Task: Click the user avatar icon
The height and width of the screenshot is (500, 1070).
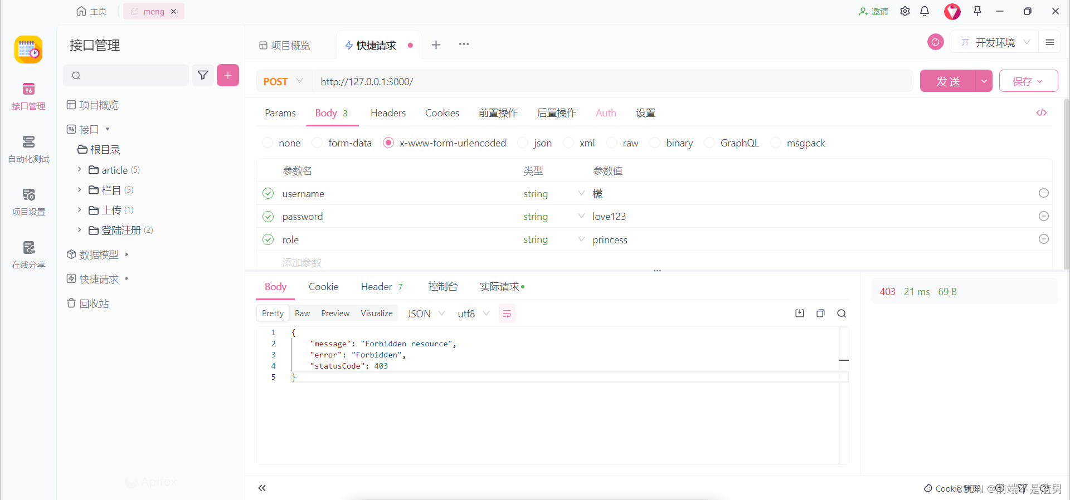Action: (952, 11)
